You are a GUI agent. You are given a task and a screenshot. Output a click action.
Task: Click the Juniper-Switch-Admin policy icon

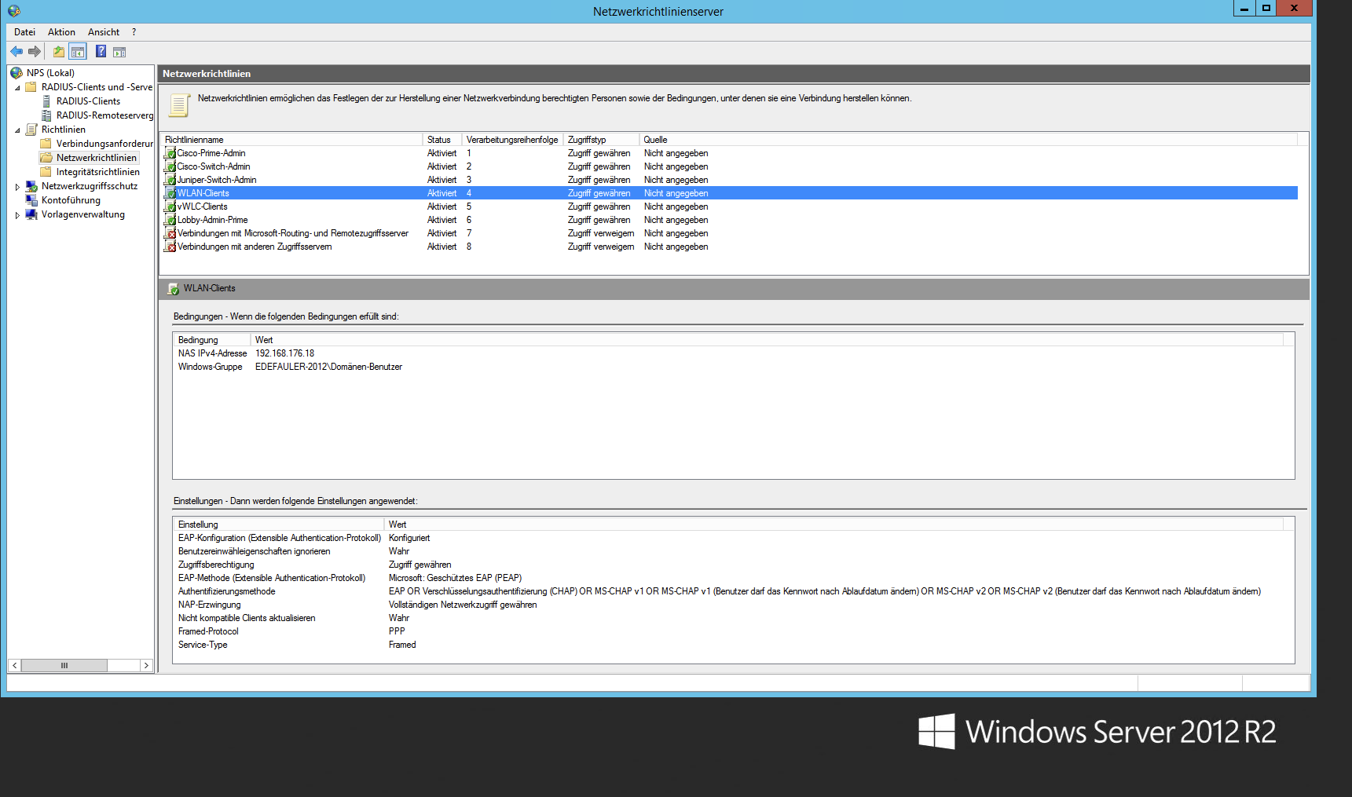click(x=170, y=180)
